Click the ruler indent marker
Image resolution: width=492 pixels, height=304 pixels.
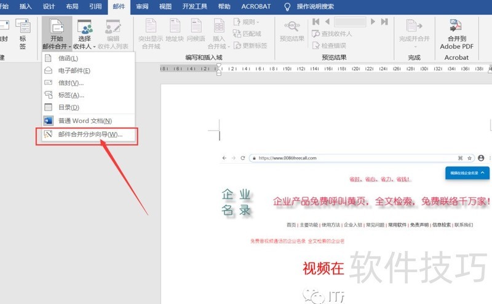pos(219,69)
